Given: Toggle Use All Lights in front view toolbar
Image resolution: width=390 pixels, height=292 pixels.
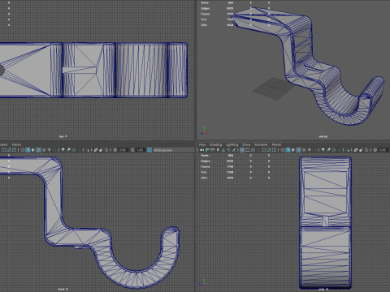Looking at the screenshot, I should tap(49, 150).
